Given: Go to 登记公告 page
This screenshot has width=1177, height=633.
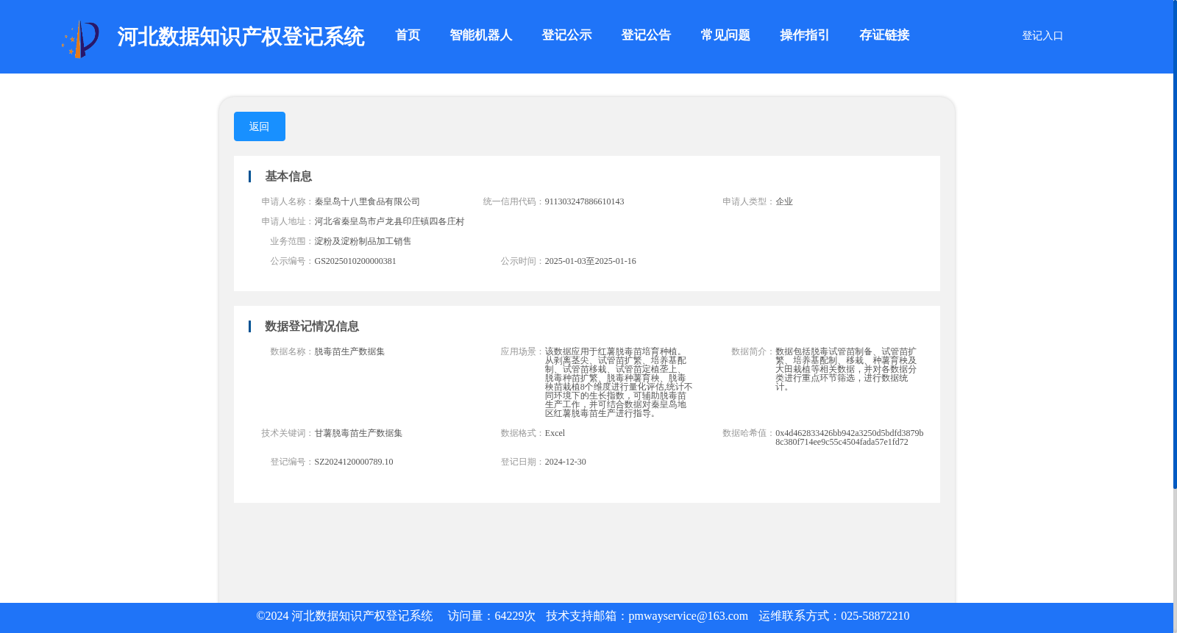Looking at the screenshot, I should pyautogui.click(x=646, y=35).
